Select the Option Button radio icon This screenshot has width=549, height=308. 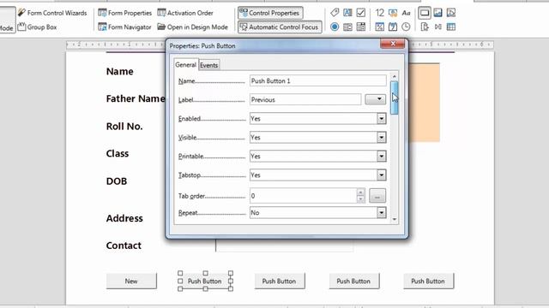pyautogui.click(x=335, y=27)
